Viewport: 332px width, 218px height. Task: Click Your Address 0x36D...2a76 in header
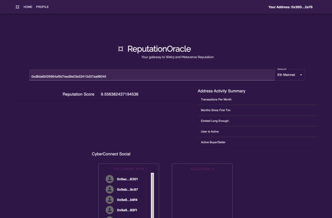click(x=290, y=7)
